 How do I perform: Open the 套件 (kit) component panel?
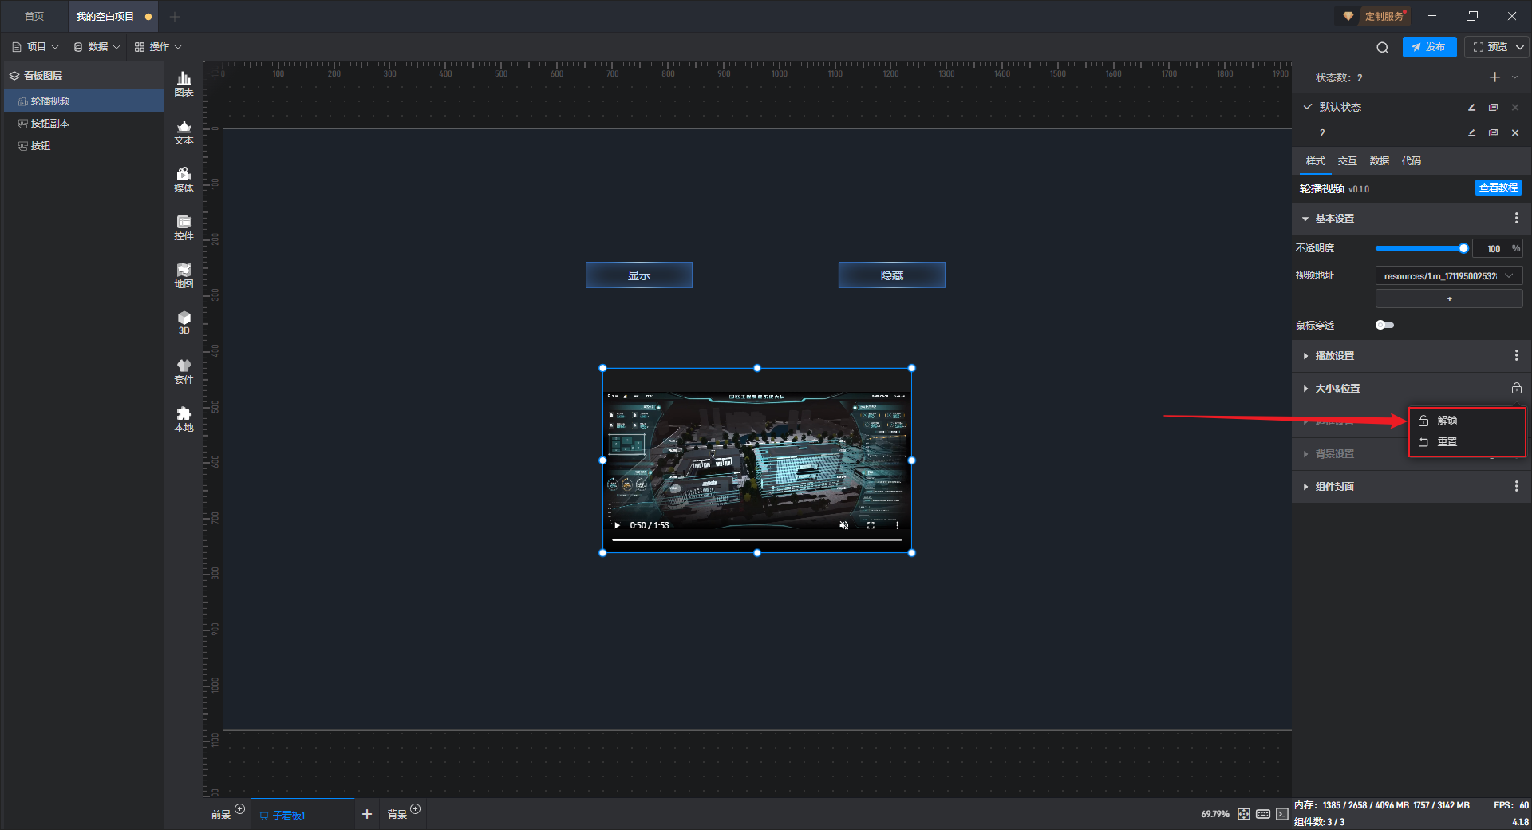point(184,371)
